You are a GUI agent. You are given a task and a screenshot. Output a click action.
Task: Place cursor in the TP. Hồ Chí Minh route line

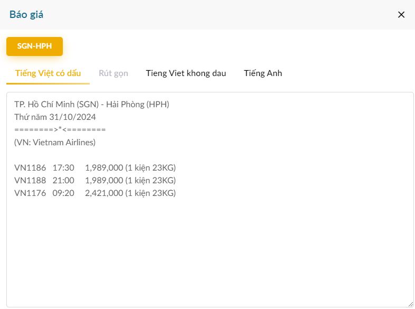click(x=91, y=104)
